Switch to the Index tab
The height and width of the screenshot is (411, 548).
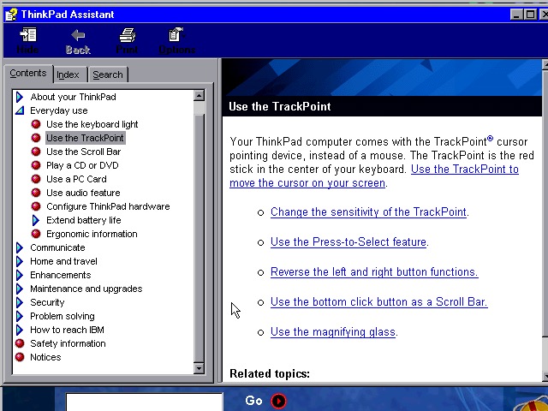(68, 74)
